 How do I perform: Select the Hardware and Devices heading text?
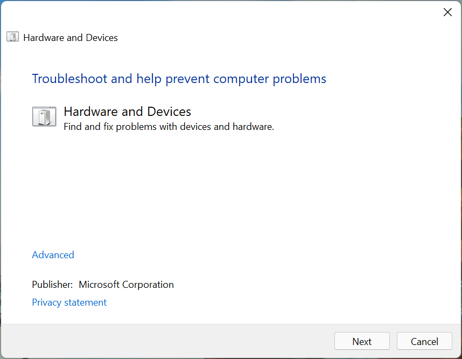(x=127, y=112)
